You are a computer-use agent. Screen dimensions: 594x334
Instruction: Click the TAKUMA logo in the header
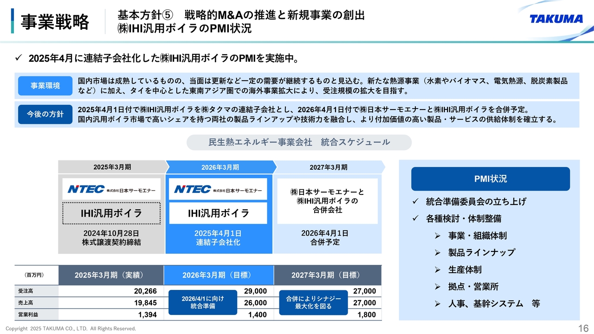(x=556, y=19)
